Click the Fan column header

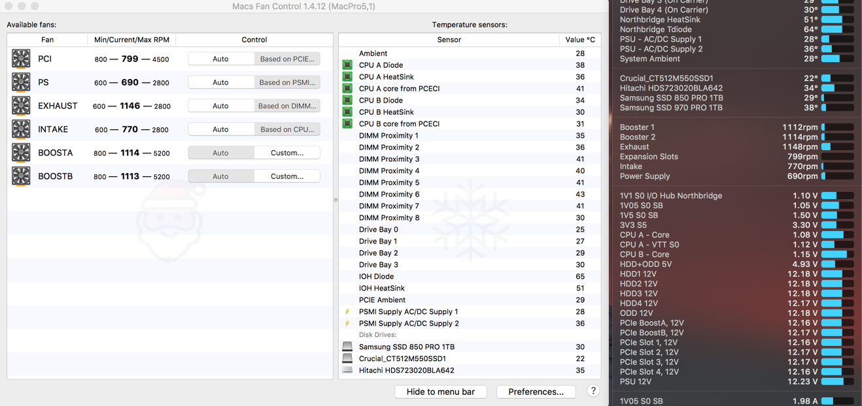point(47,40)
